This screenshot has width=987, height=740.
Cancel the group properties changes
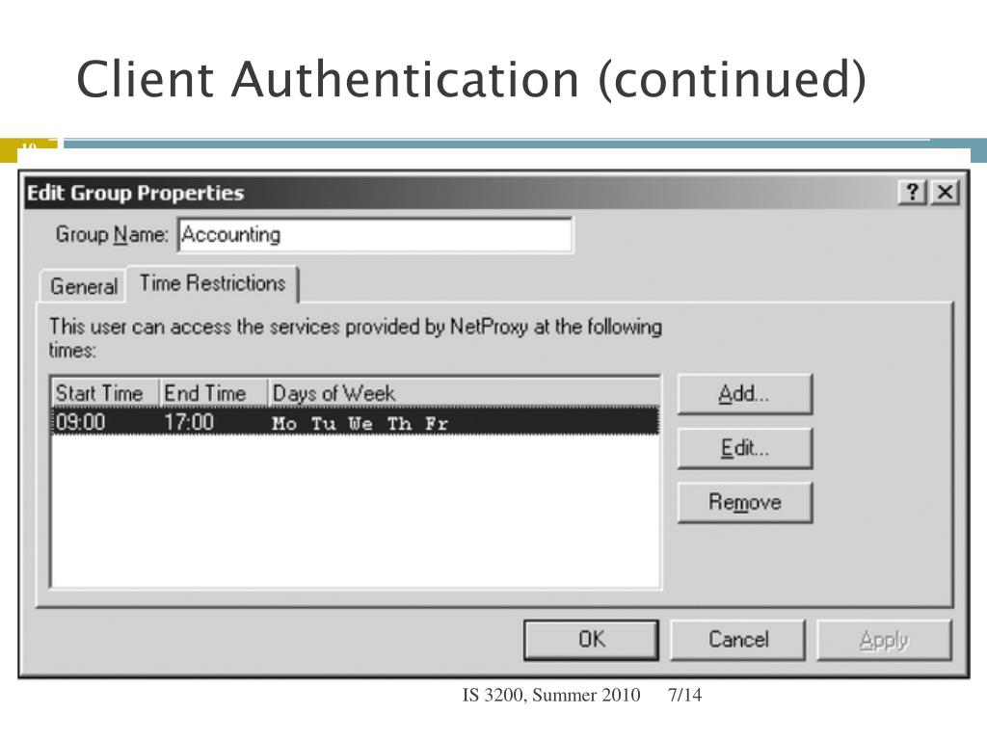click(x=737, y=640)
